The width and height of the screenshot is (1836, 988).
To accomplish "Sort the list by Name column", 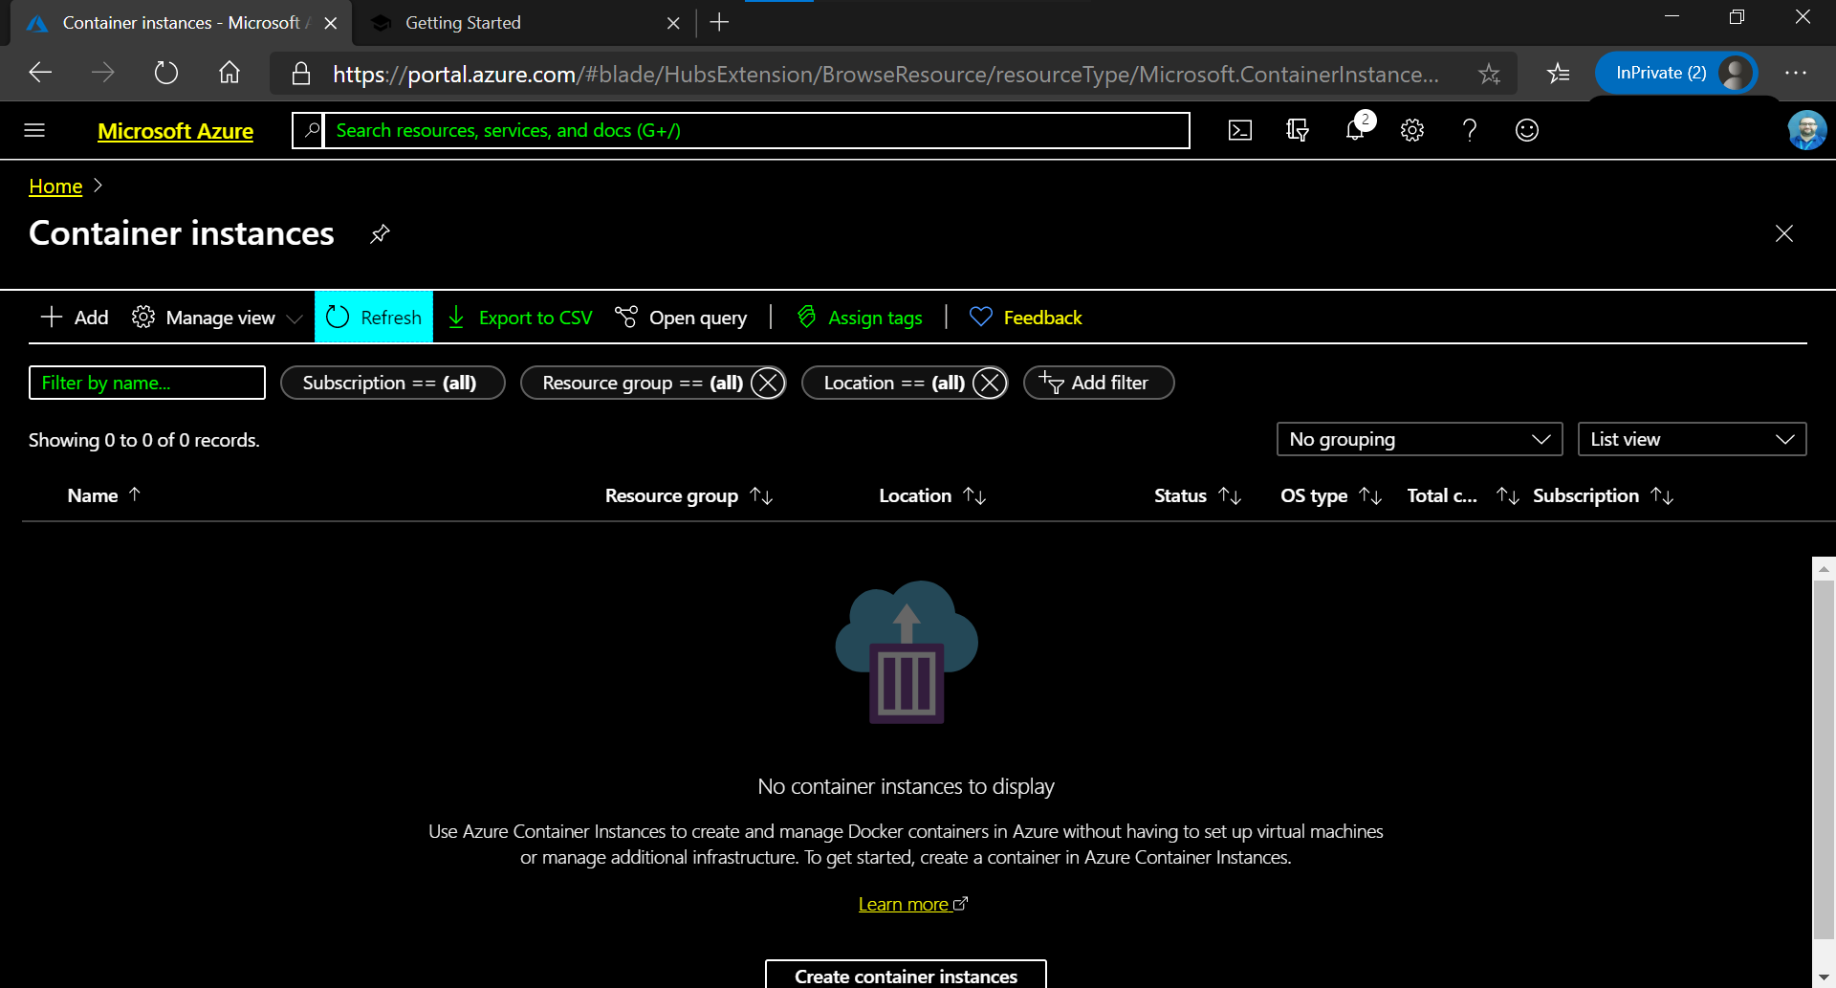I will tap(94, 495).
